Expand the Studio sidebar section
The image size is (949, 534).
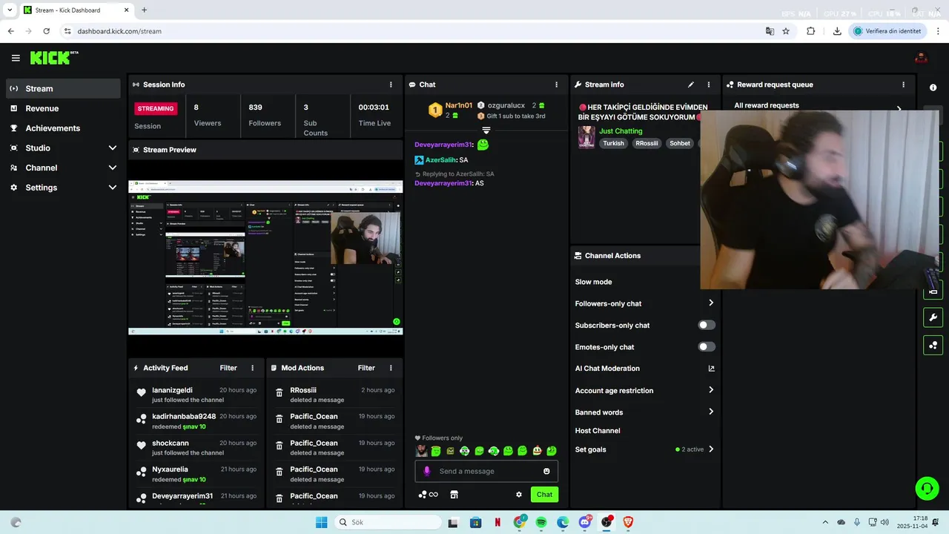point(113,148)
